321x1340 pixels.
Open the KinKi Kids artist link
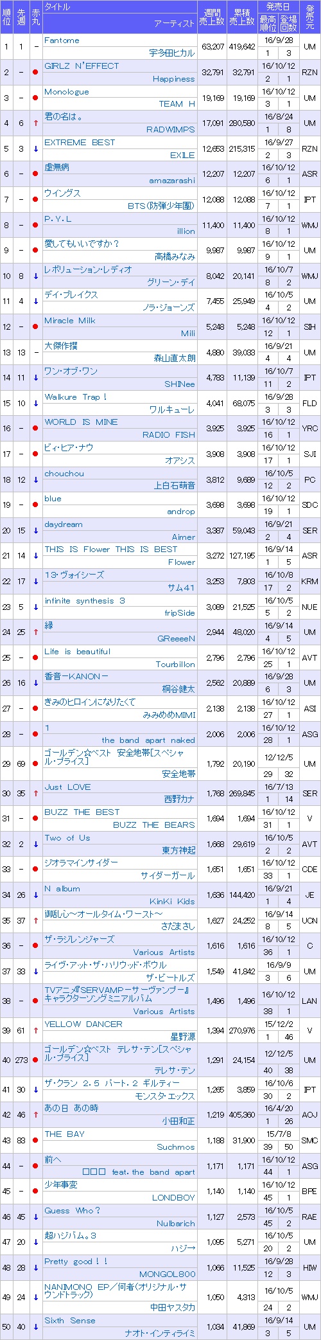coord(173,902)
